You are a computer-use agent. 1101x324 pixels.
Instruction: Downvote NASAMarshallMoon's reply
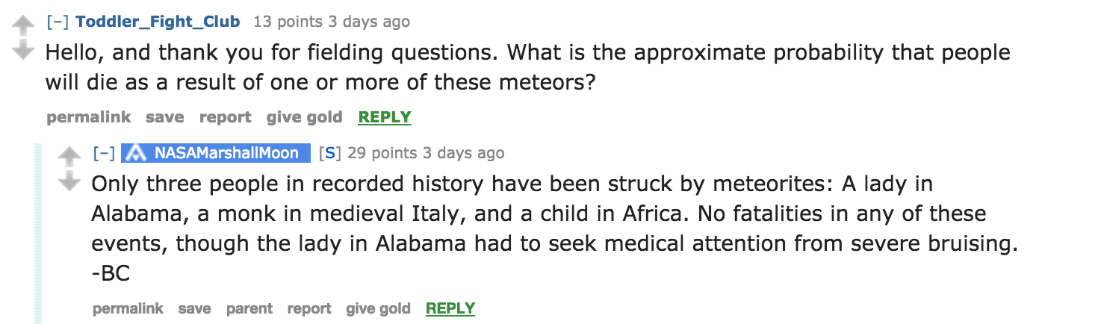69,181
